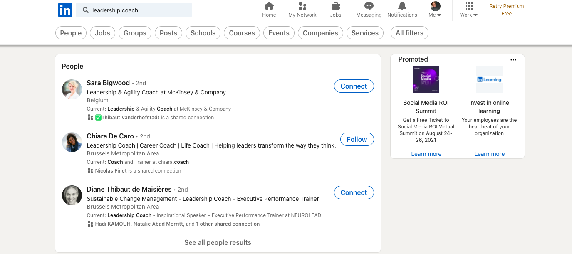572x254 pixels.
Task: Click the Social Media ROI Summit title
Action: [426, 107]
